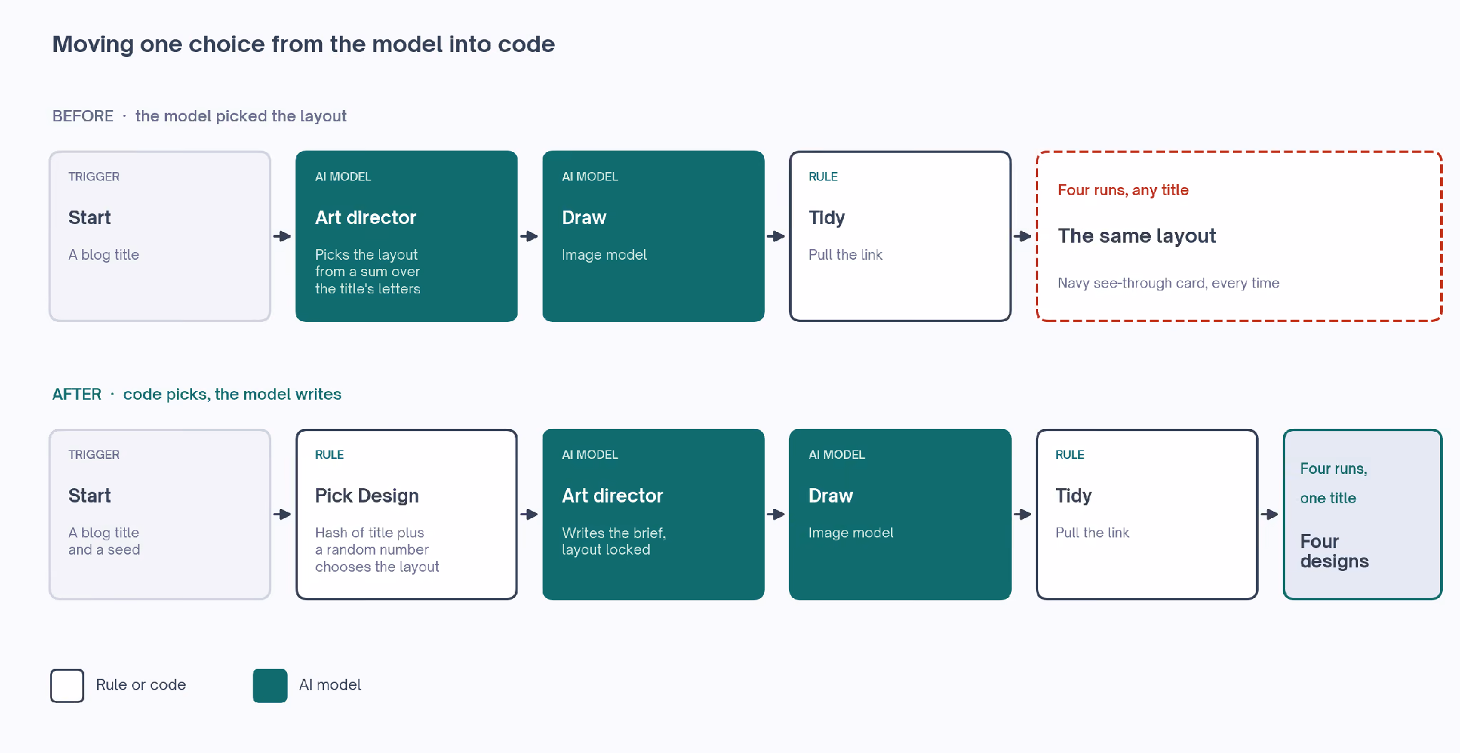
Task: Open the Pick Design rule card
Action: pyautogui.click(x=406, y=515)
